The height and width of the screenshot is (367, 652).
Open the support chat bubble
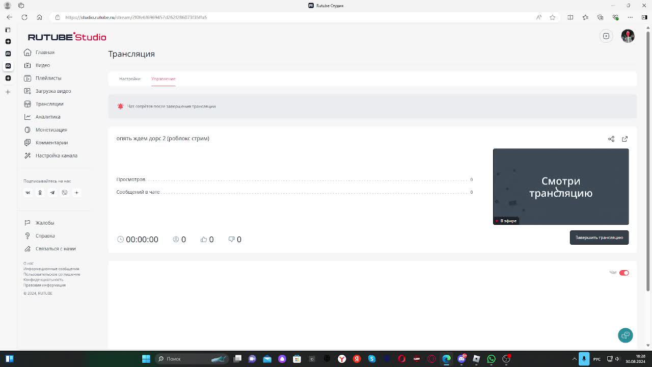626,335
